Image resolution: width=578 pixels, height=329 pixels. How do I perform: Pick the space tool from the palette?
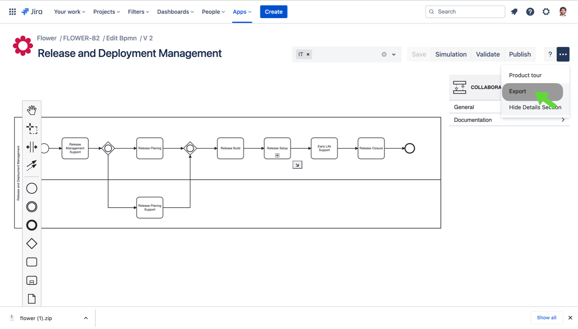32,147
